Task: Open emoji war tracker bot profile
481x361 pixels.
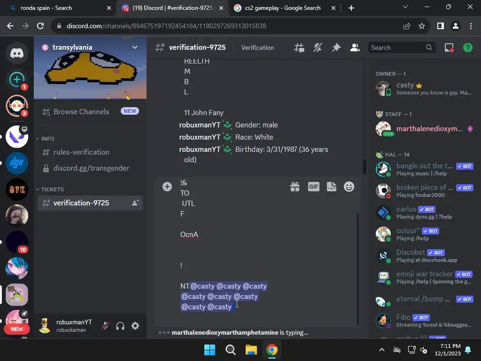Action: [x=424, y=277]
